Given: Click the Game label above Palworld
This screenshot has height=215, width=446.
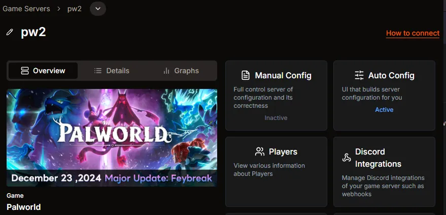Looking at the screenshot, I should [x=15, y=196].
